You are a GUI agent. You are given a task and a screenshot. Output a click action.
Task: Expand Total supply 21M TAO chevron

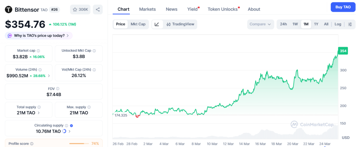click(39, 113)
